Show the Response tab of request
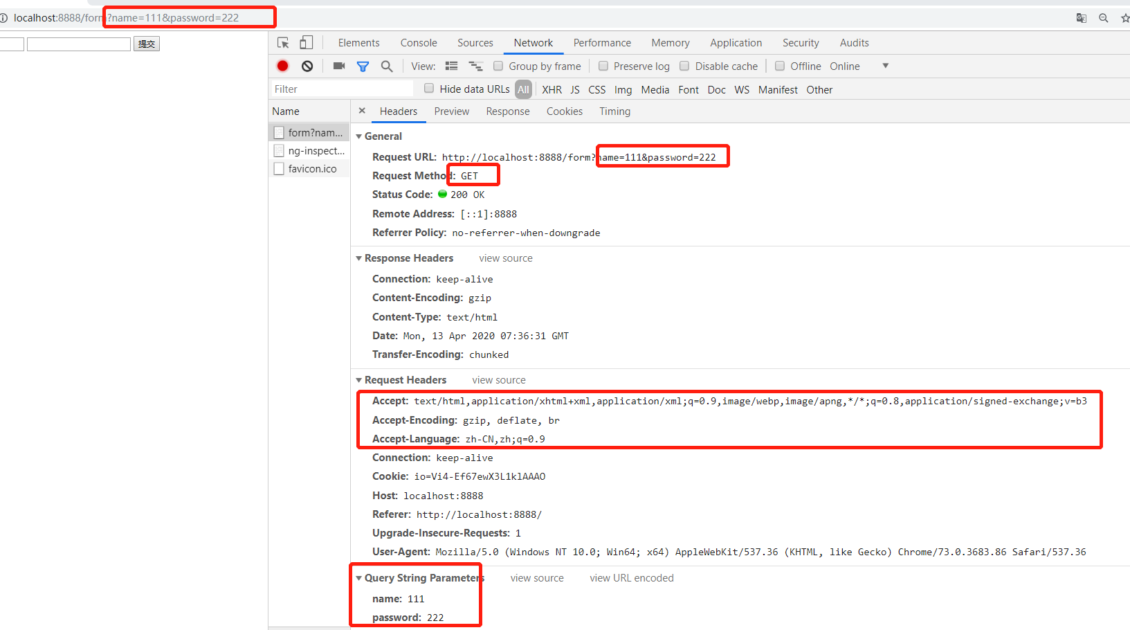1130x630 pixels. [508, 111]
